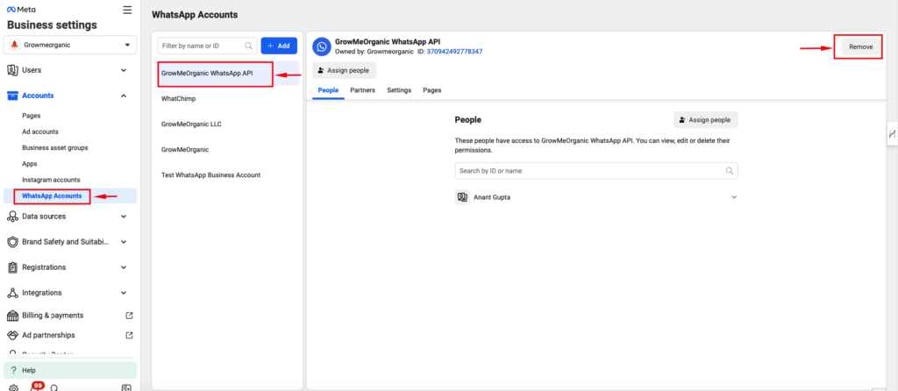898x391 pixels.
Task: Expand Brand Safety and Suitability chevron
Action: pos(124,242)
